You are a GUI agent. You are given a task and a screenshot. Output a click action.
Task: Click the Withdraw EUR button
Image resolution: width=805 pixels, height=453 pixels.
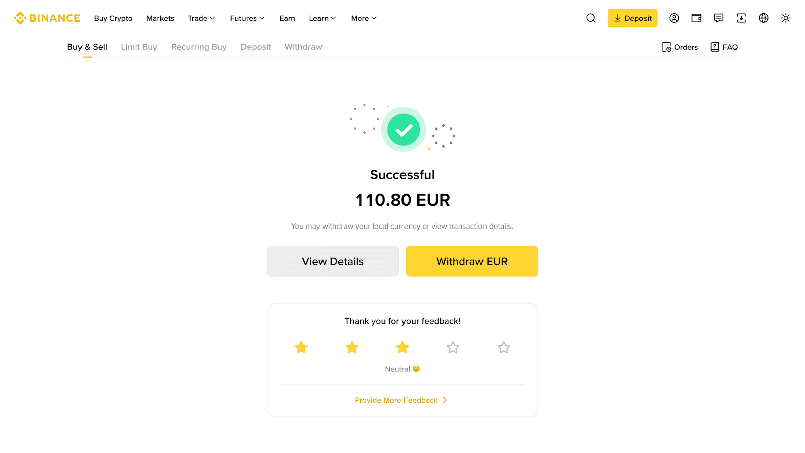click(472, 261)
